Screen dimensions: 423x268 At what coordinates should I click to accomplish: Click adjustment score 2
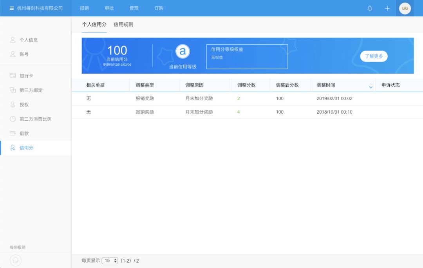[239, 98]
